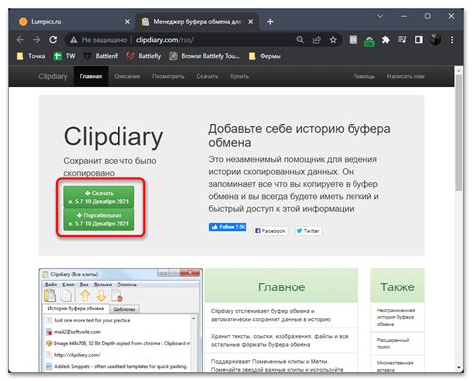Click the Также heading
This screenshot has height=381, width=472.
pos(397,286)
